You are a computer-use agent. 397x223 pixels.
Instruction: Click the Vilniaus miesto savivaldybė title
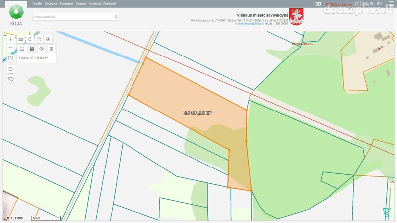(263, 15)
